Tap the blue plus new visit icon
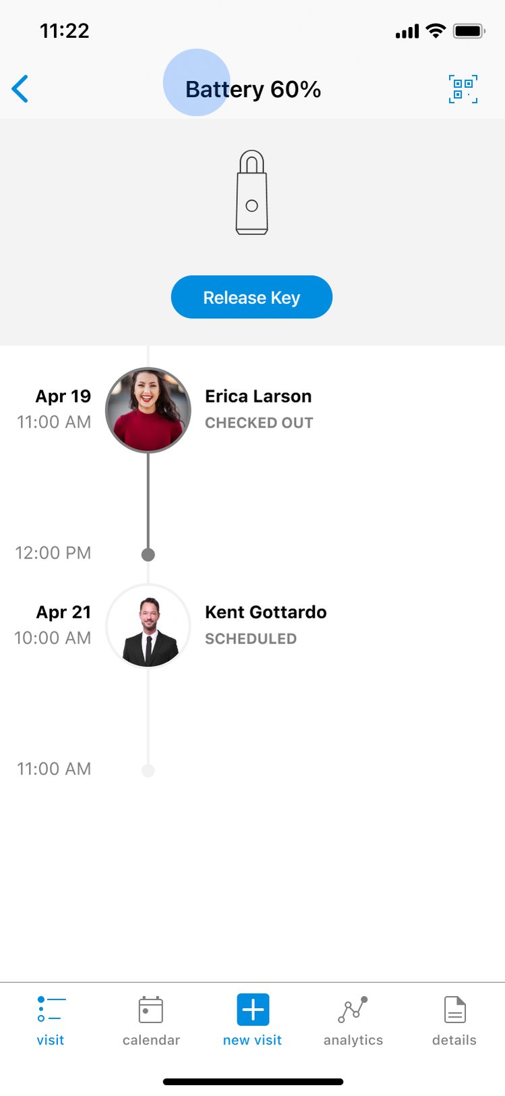 tap(253, 1010)
